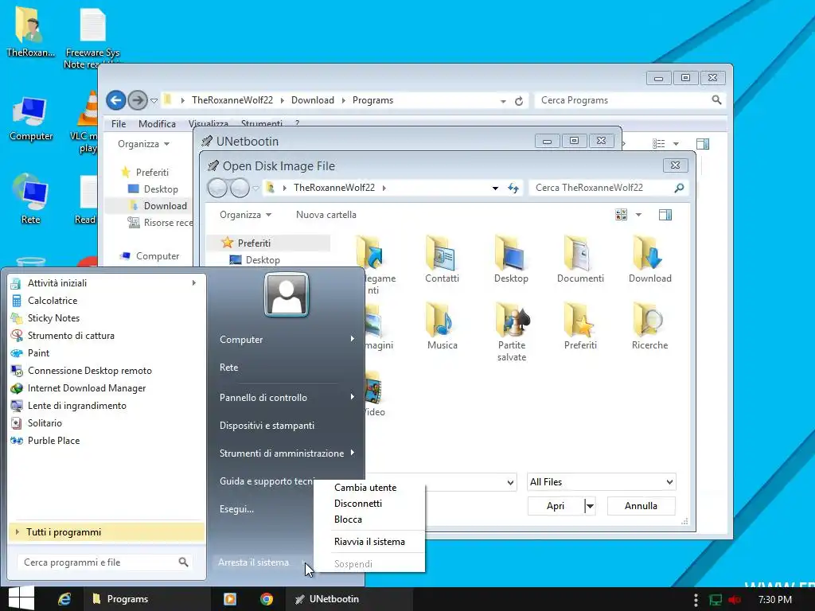Click the refresh icon in Open Disk Image dialog
Image resolution: width=815 pixels, height=611 pixels.
point(513,188)
